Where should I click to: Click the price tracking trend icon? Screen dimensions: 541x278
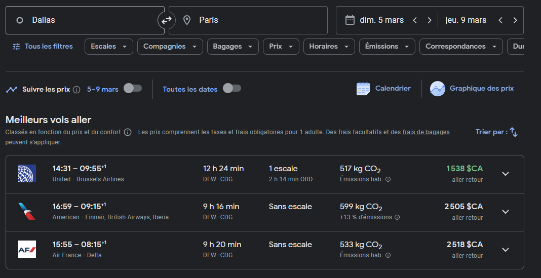[x=12, y=90]
